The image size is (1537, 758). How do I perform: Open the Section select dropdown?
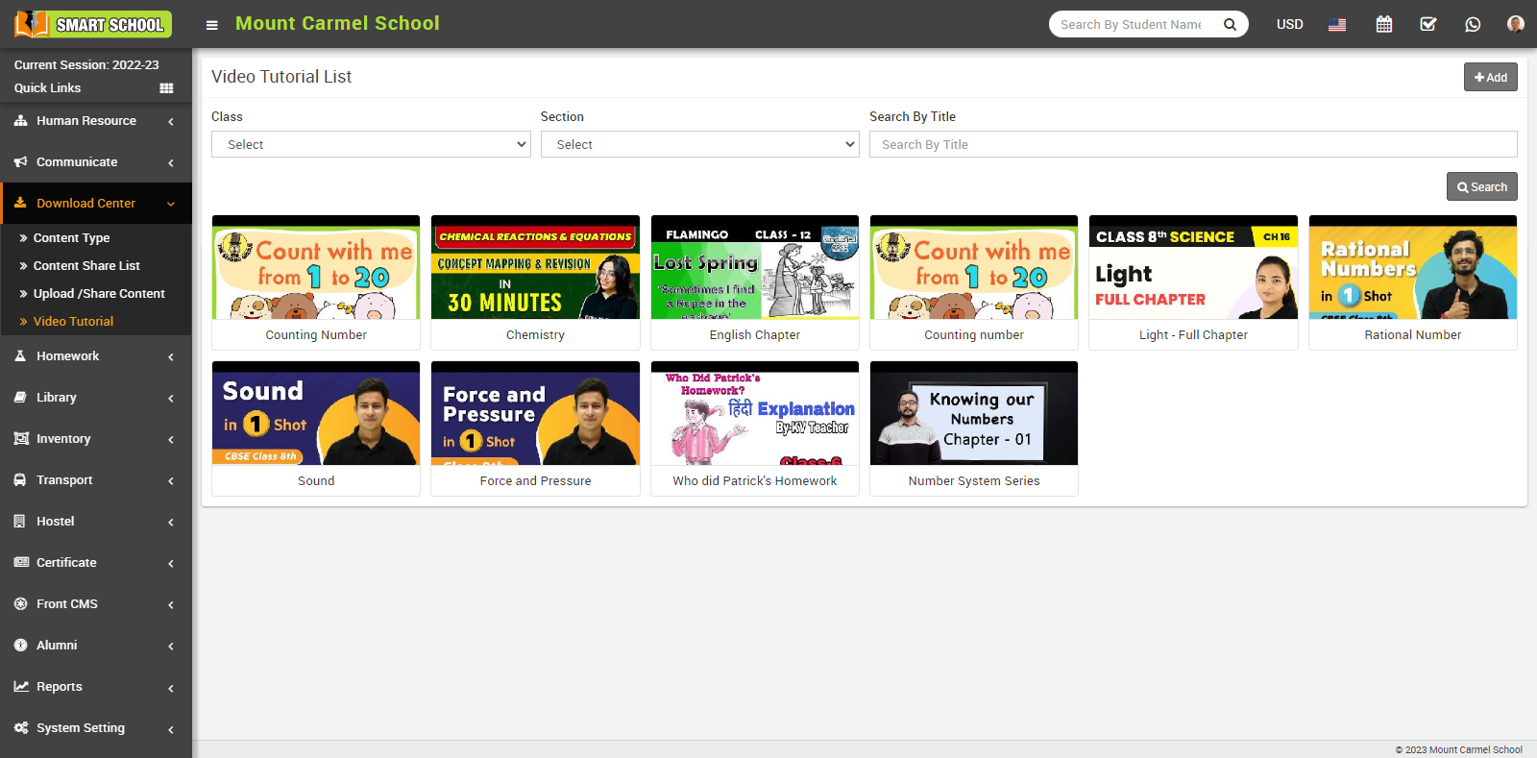699,144
